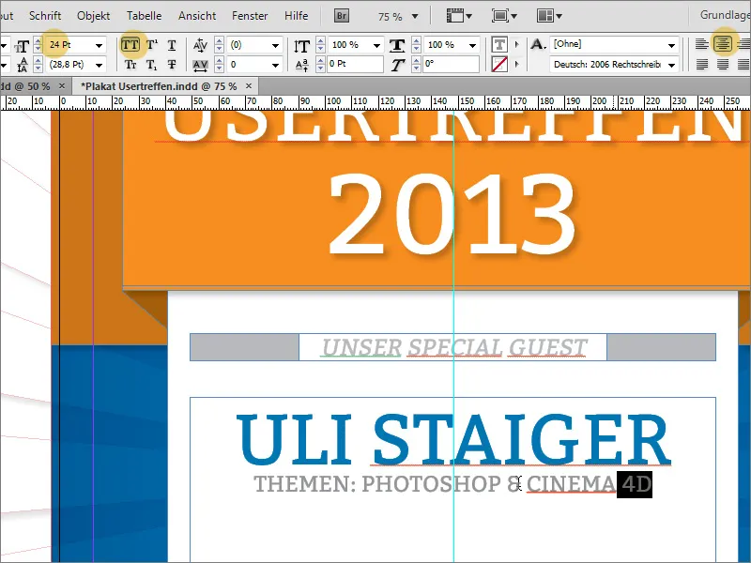
Task: Toggle Superscript text formatting
Action: (x=152, y=45)
